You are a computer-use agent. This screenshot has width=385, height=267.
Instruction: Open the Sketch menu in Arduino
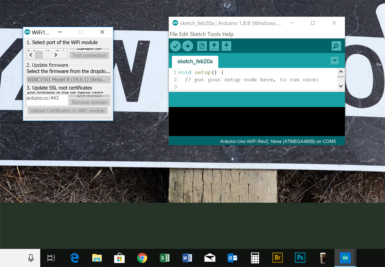[198, 34]
